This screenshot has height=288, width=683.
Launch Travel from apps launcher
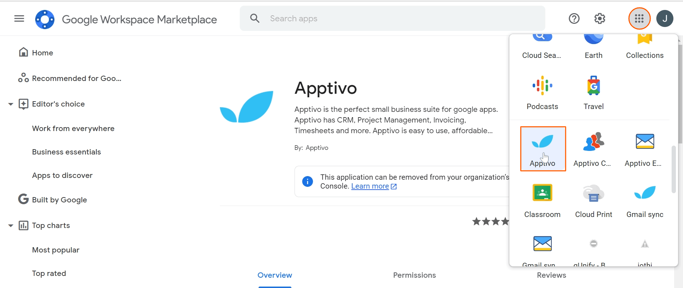(x=593, y=93)
